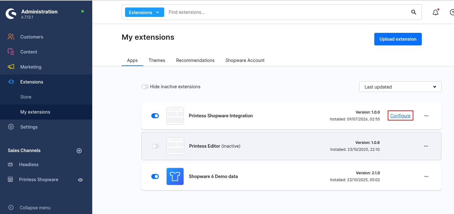Switch to the Recommendations tab

[195, 60]
